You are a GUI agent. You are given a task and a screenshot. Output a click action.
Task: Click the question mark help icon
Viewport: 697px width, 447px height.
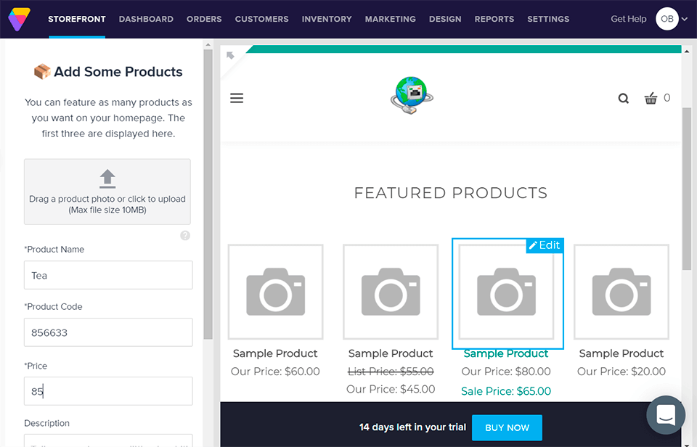tap(185, 235)
